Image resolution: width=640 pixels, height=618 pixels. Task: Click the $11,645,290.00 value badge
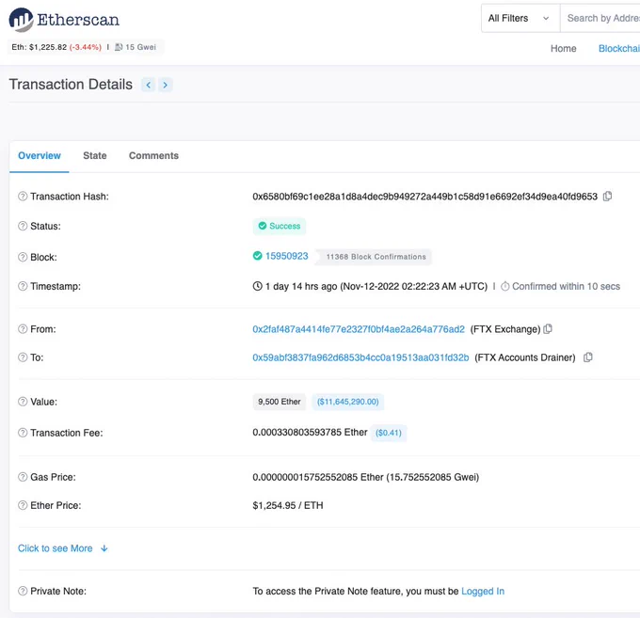pos(347,402)
